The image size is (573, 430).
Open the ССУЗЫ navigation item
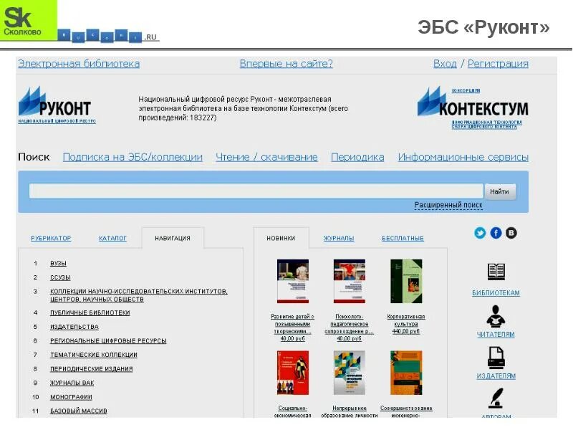point(60,277)
